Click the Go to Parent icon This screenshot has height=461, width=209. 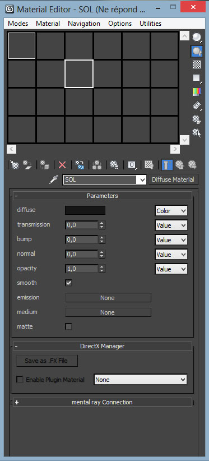pyautogui.click(x=179, y=165)
